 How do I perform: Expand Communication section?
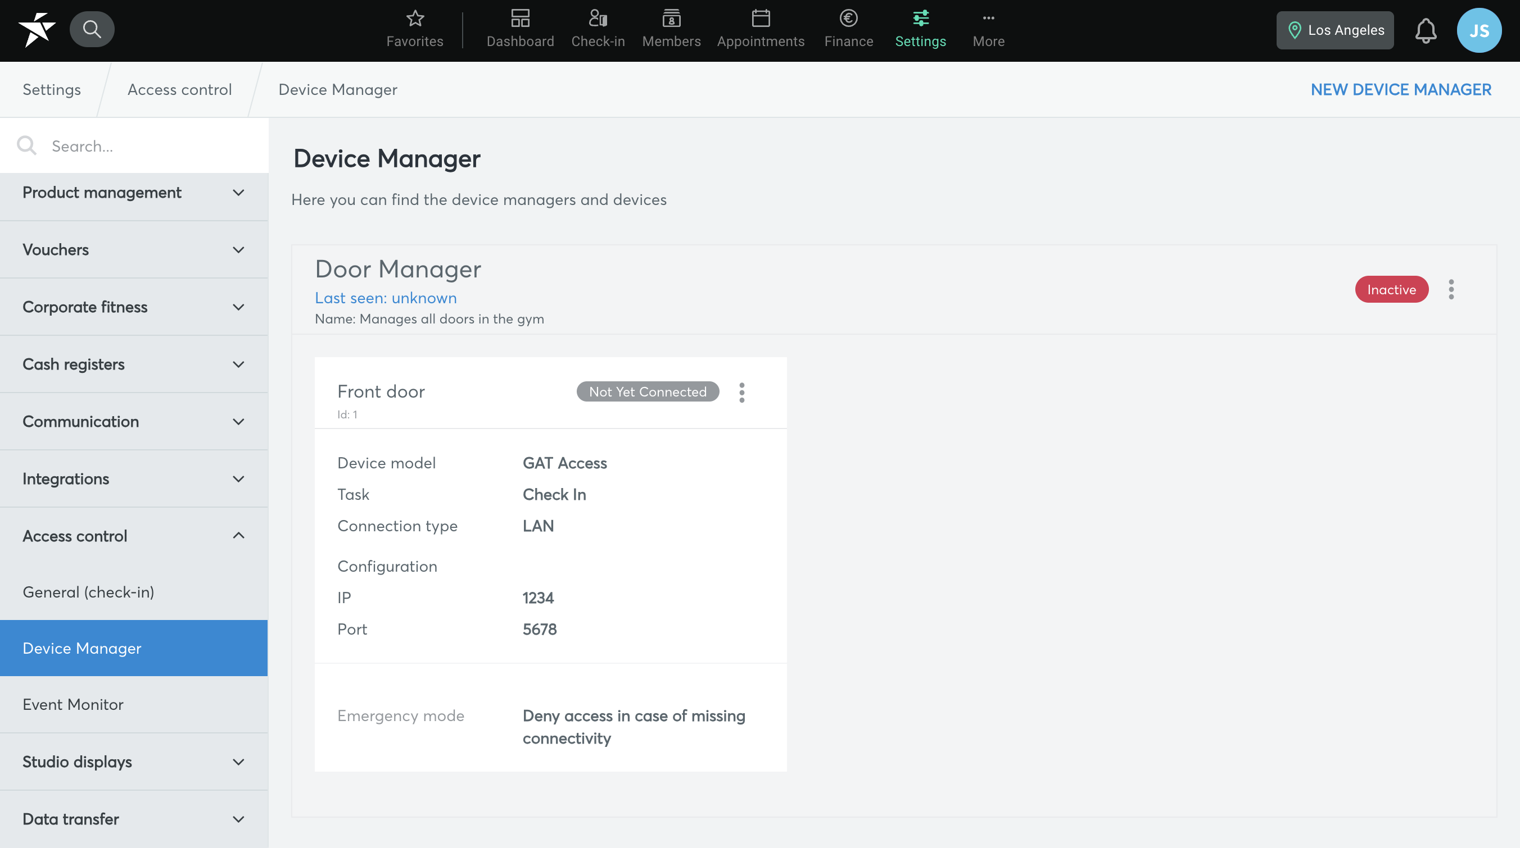tap(134, 421)
